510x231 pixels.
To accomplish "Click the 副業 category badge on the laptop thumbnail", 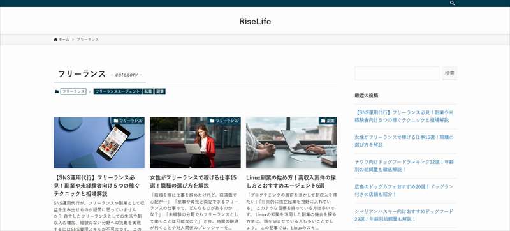I will coord(328,121).
